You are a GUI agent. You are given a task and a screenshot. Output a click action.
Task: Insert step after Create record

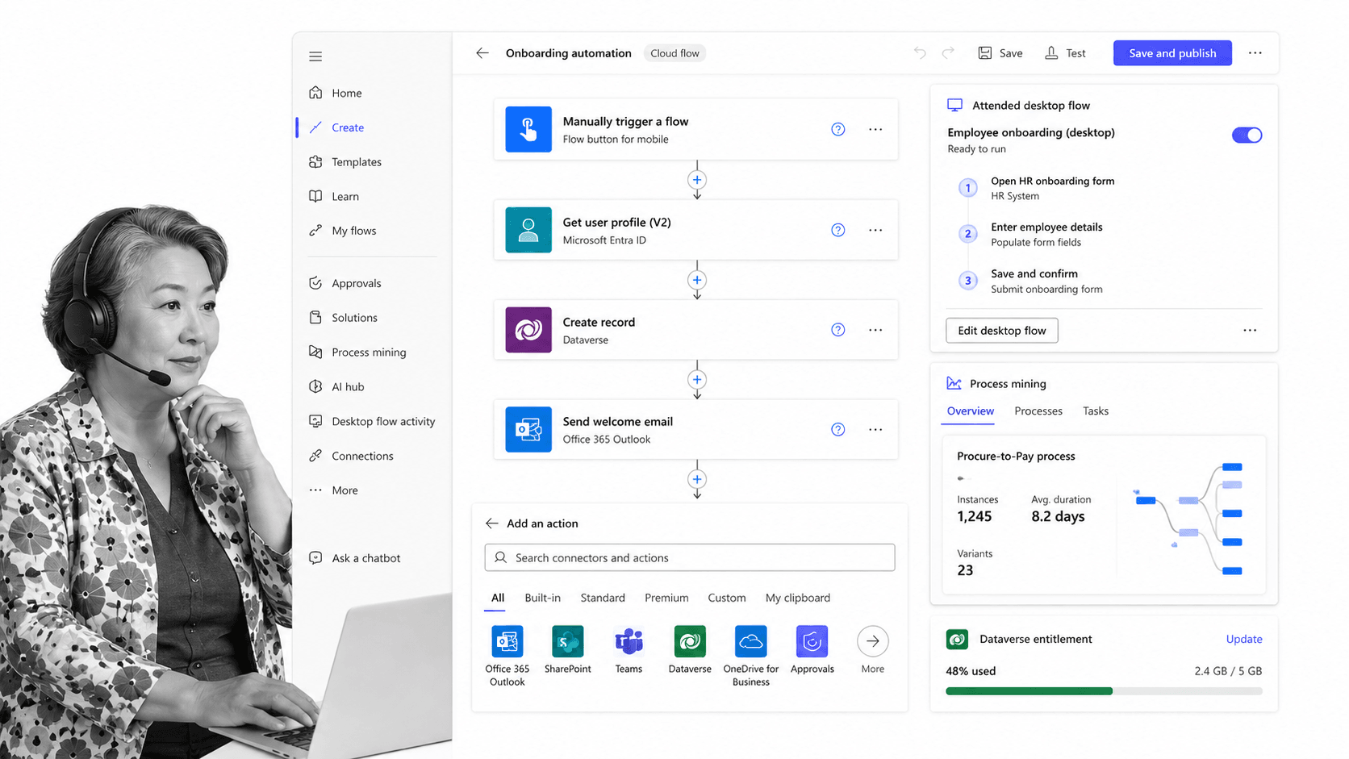(x=697, y=380)
